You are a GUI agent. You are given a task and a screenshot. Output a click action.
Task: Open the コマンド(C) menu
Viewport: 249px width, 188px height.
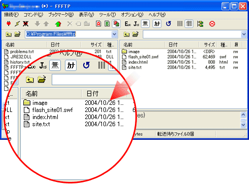point(33,15)
